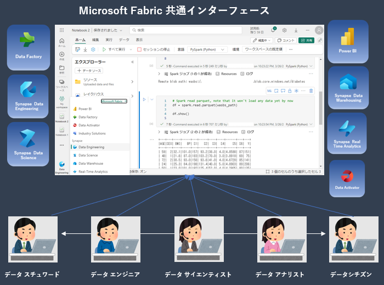Image resolution: width=384 pixels, height=285 pixels.
Task: Go to Home in the left navigation rail
Action: pyautogui.click(x=61, y=42)
